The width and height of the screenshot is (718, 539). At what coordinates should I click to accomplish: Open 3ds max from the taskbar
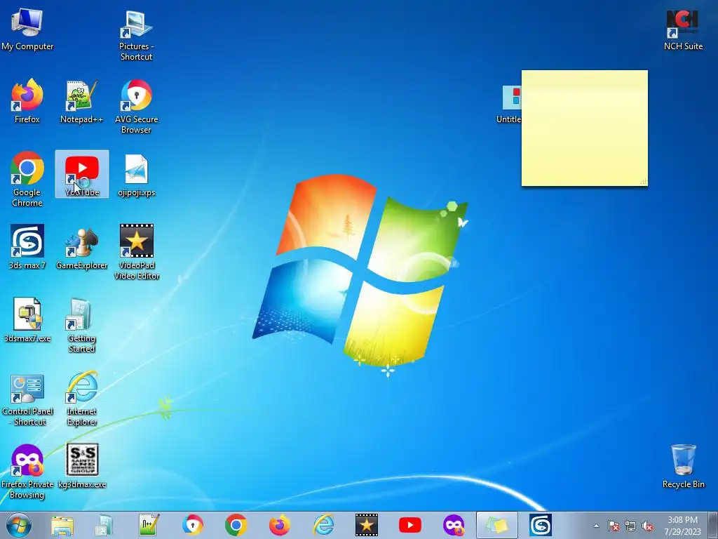click(x=541, y=525)
